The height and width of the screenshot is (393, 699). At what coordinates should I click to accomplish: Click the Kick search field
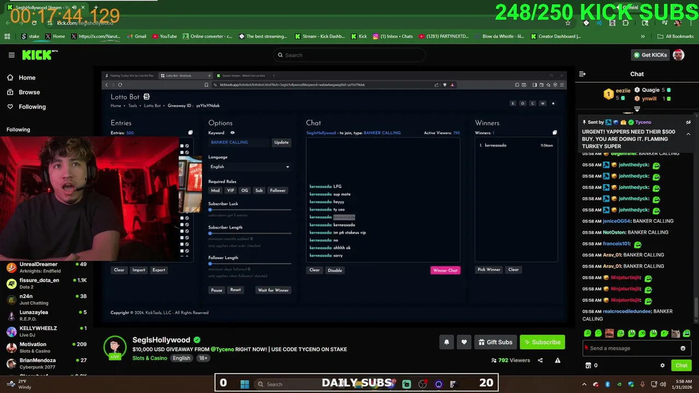[349, 55]
